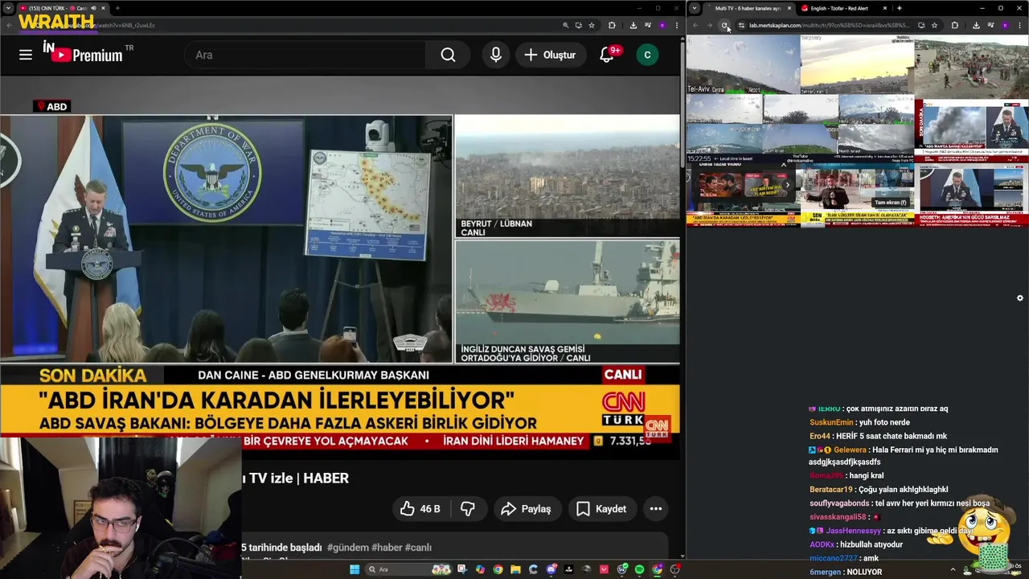Start voice search with the microphone icon

[496, 55]
